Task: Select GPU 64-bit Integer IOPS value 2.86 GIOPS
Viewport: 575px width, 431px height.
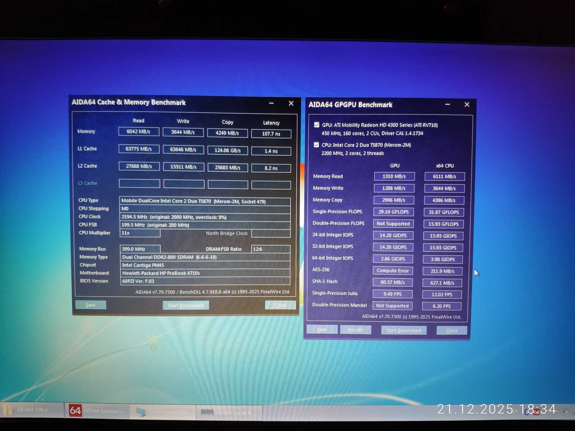Action: point(393,259)
